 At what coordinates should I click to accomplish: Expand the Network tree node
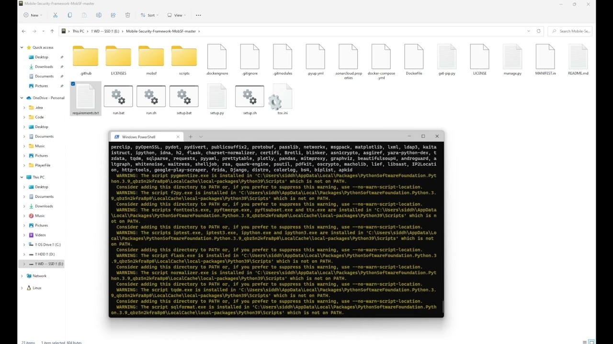coord(22,276)
